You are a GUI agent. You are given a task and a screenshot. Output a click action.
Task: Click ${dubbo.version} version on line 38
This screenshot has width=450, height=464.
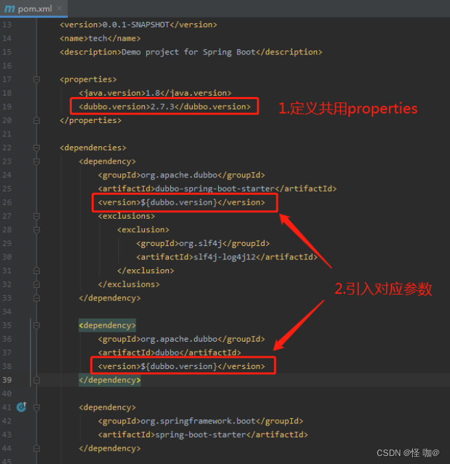click(x=181, y=366)
